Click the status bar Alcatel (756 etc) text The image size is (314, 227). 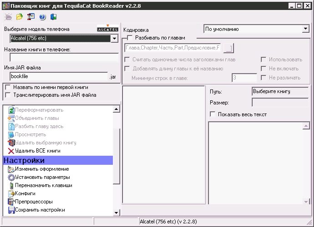[x=168, y=222]
